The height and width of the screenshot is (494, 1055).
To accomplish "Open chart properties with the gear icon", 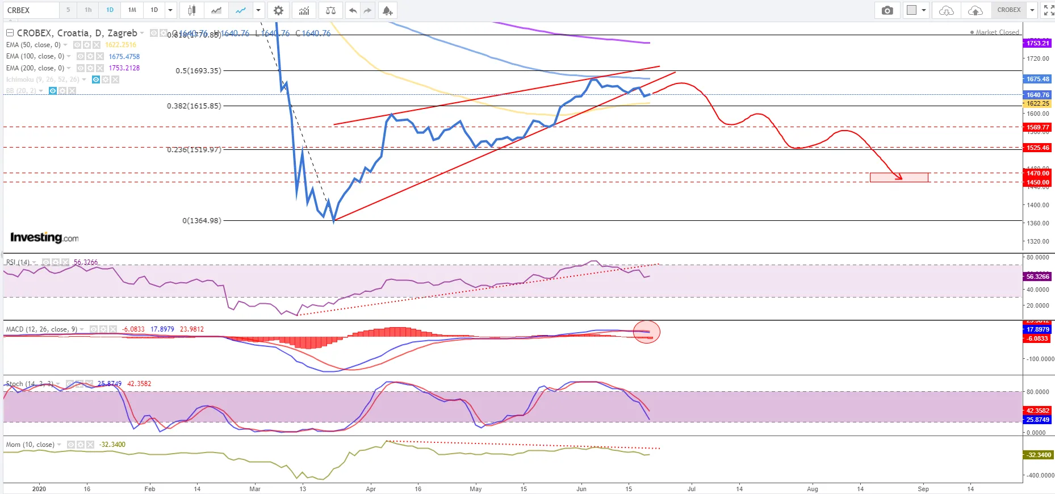I will coord(278,10).
